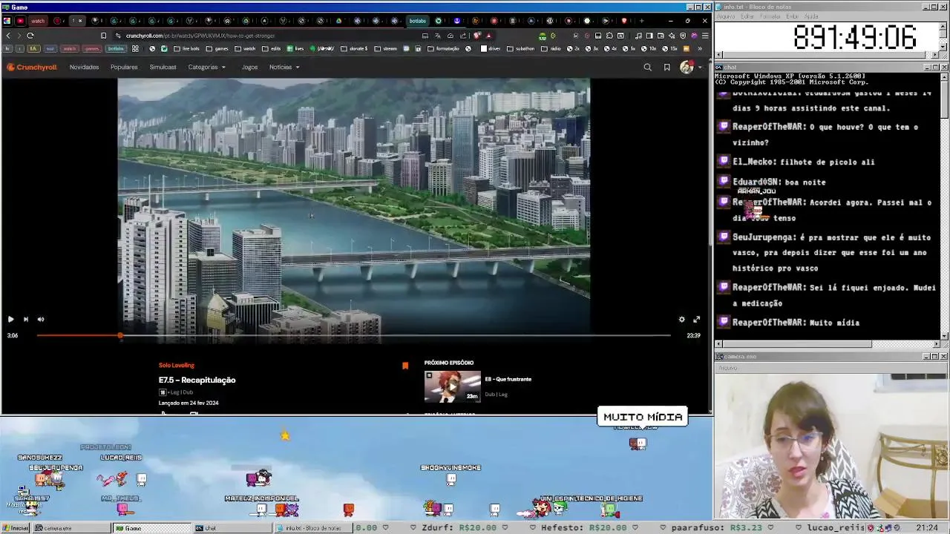The width and height of the screenshot is (950, 534).
Task: Open video player settings gear
Action: tap(681, 319)
